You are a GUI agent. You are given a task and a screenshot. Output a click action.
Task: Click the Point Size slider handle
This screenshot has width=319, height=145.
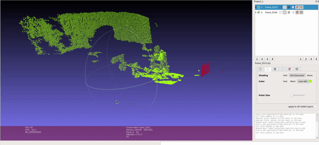tap(292, 95)
